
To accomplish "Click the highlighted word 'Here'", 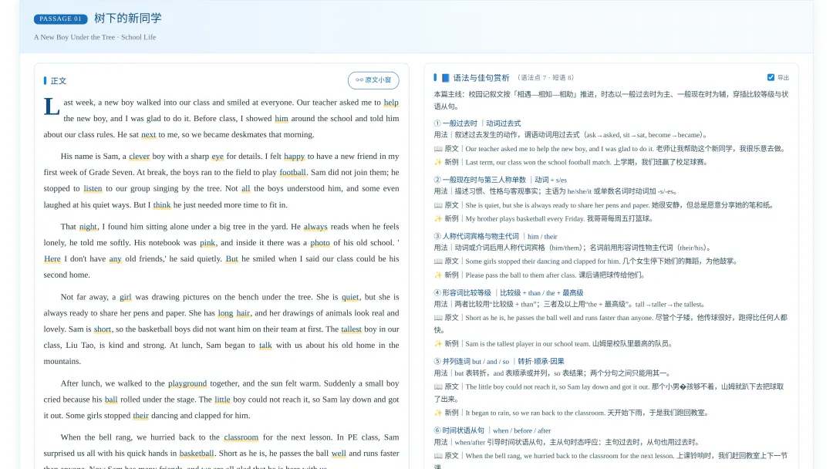I will [52, 258].
